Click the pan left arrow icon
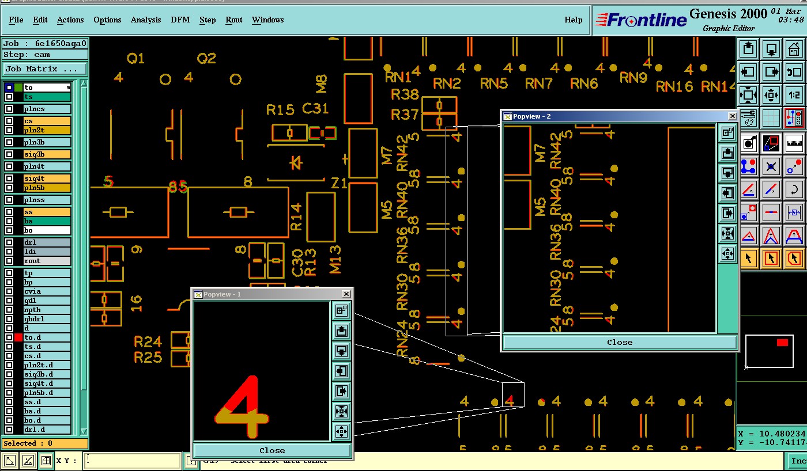The image size is (807, 471). point(748,72)
